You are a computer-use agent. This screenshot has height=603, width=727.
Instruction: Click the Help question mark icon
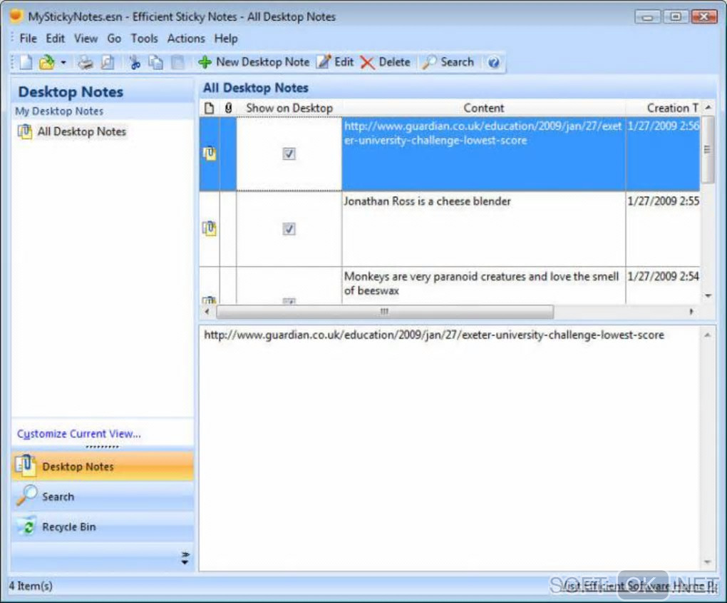[494, 62]
